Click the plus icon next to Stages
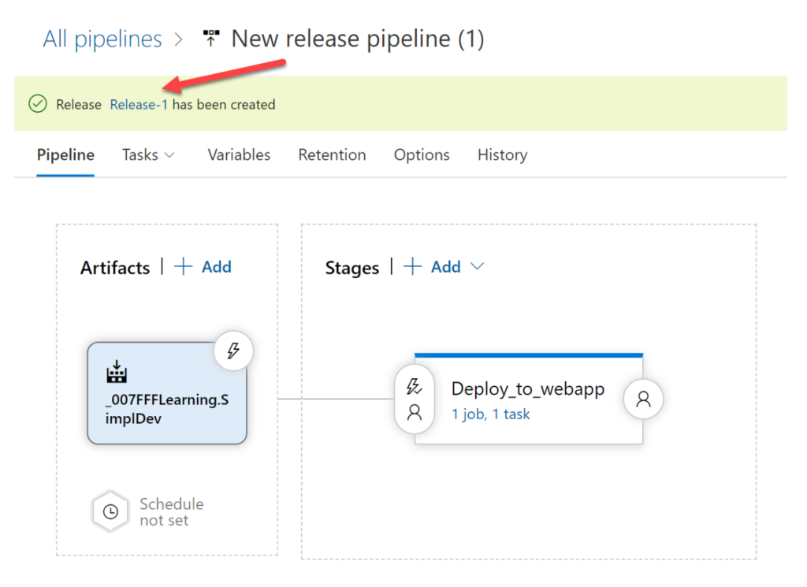807x587 pixels. coord(412,266)
